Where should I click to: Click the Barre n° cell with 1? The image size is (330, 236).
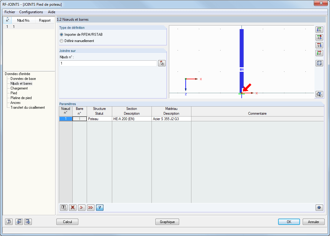[x=79, y=119]
